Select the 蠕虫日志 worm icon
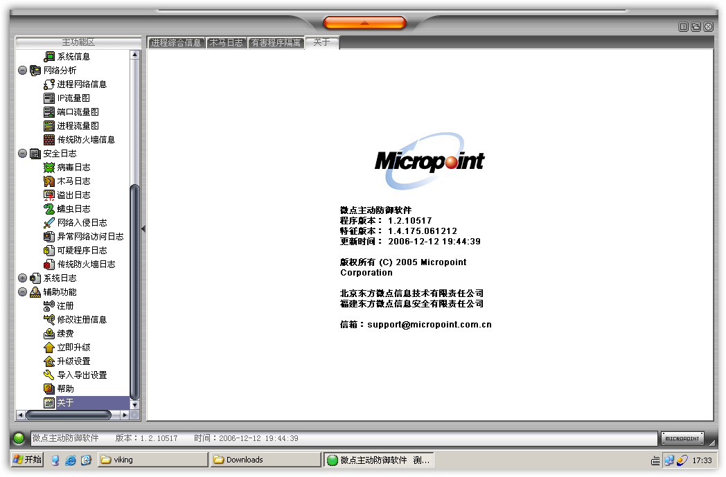The height and width of the screenshot is (477, 726). (x=49, y=209)
